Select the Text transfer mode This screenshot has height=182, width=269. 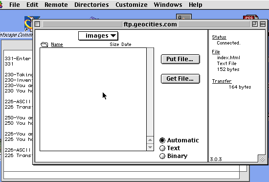pyautogui.click(x=170, y=148)
